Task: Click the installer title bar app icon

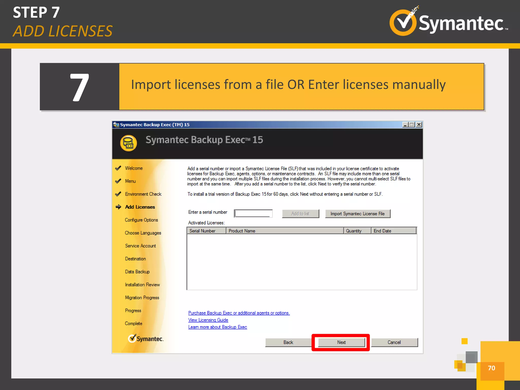Action: (x=116, y=125)
